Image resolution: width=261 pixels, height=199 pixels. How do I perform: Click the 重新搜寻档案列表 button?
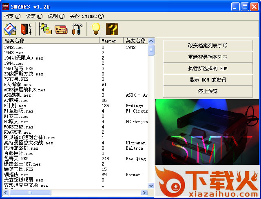point(208,57)
